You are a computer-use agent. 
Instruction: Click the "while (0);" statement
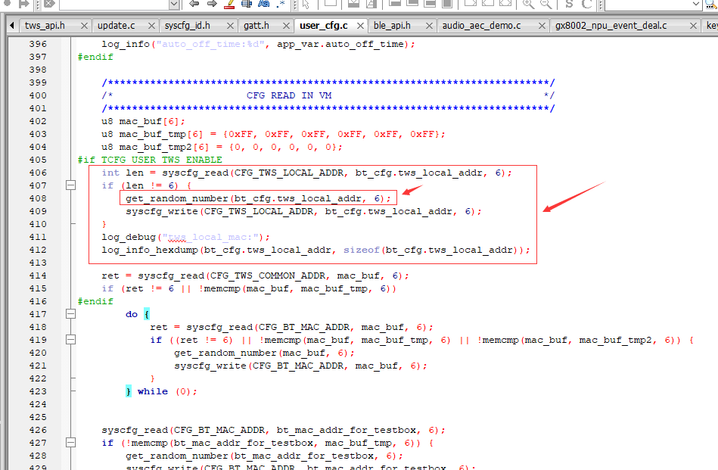click(x=167, y=392)
